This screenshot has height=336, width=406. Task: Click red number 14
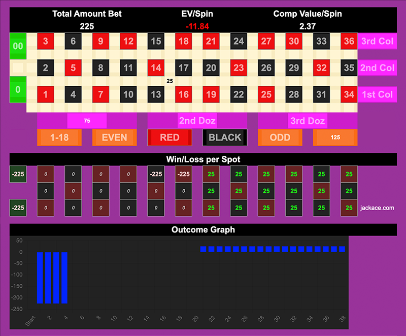pos(156,68)
